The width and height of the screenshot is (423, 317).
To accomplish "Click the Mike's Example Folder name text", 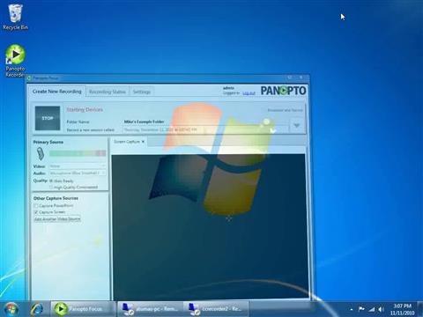I will tap(144, 122).
